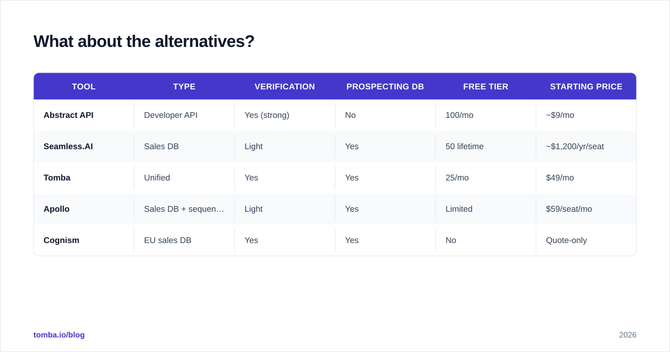Click the STARTING PRICE column header
The width and height of the screenshot is (670, 352).
586,87
